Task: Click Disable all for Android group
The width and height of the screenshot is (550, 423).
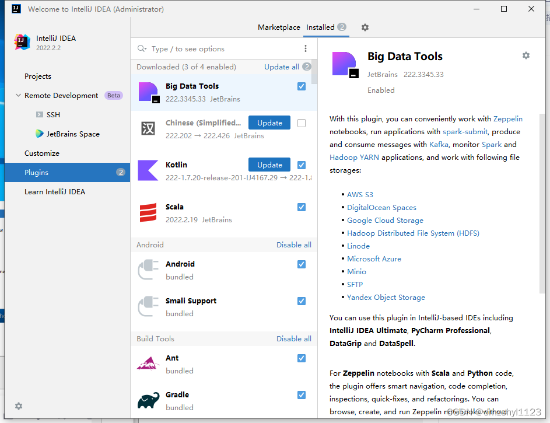Action: pyautogui.click(x=294, y=245)
